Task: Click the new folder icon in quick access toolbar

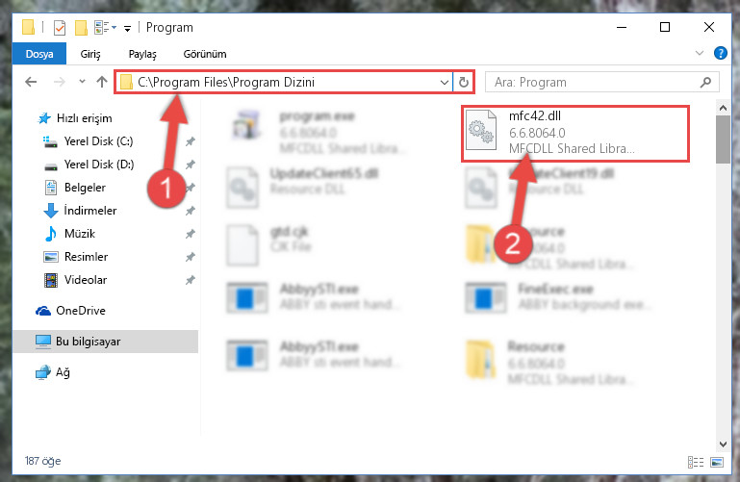Action: [x=81, y=28]
